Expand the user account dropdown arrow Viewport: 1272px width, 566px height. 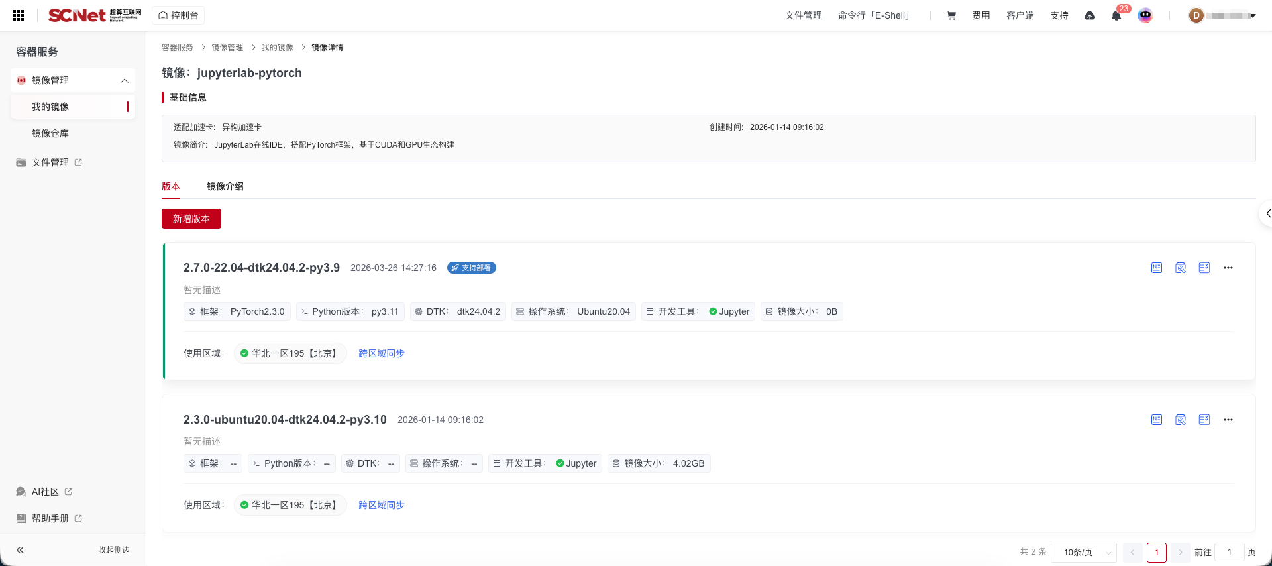coord(1253,15)
